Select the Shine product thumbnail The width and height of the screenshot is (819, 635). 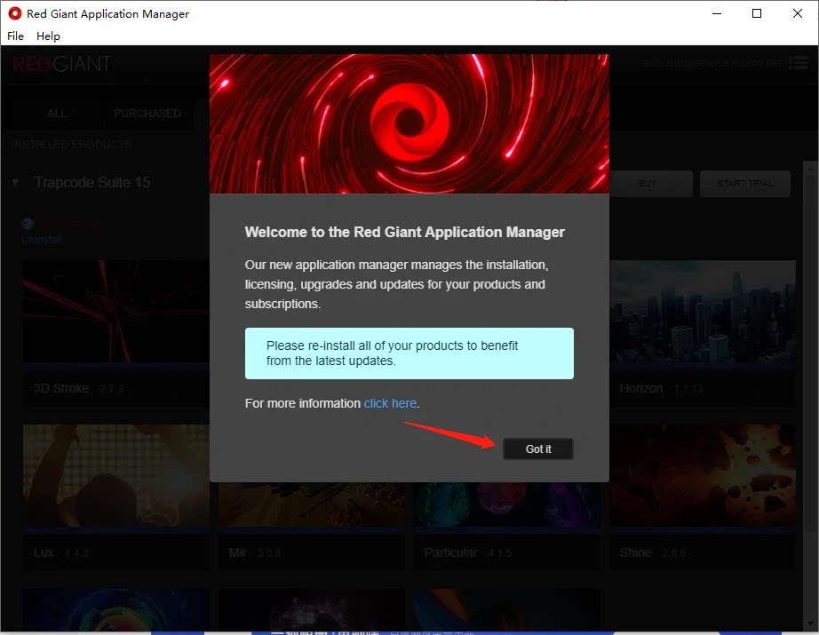(x=703, y=475)
